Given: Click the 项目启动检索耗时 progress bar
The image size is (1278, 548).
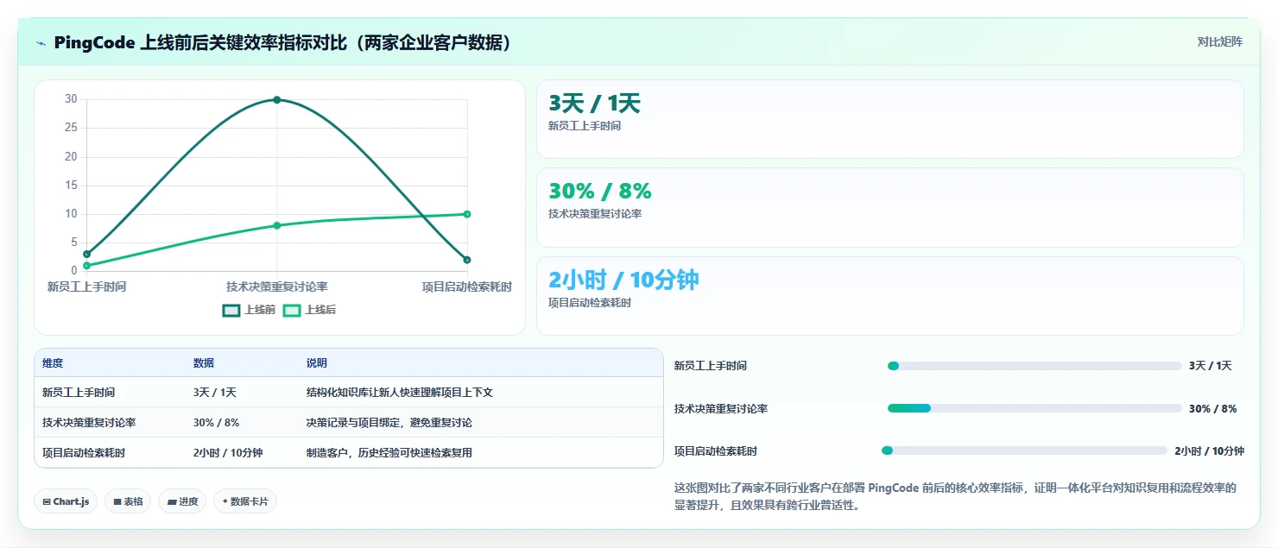Looking at the screenshot, I should coord(1024,450).
